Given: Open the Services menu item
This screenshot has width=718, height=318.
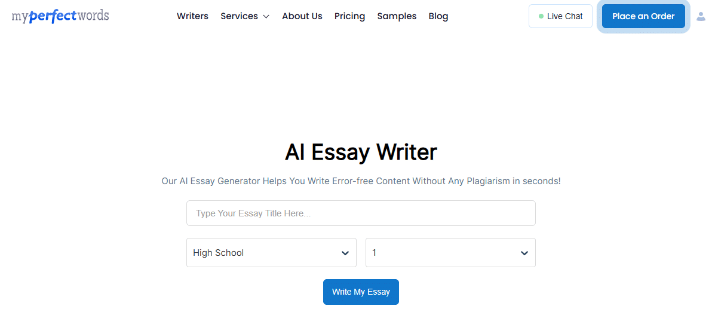Looking at the screenshot, I should tap(245, 16).
